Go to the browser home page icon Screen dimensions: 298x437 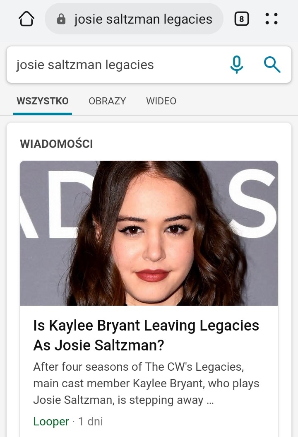(x=26, y=19)
